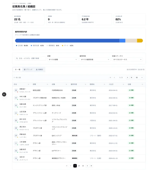The image size is (158, 172).
Task: Click the 業務委託 badge in 吉田 涼 row
Action: tap(75, 158)
